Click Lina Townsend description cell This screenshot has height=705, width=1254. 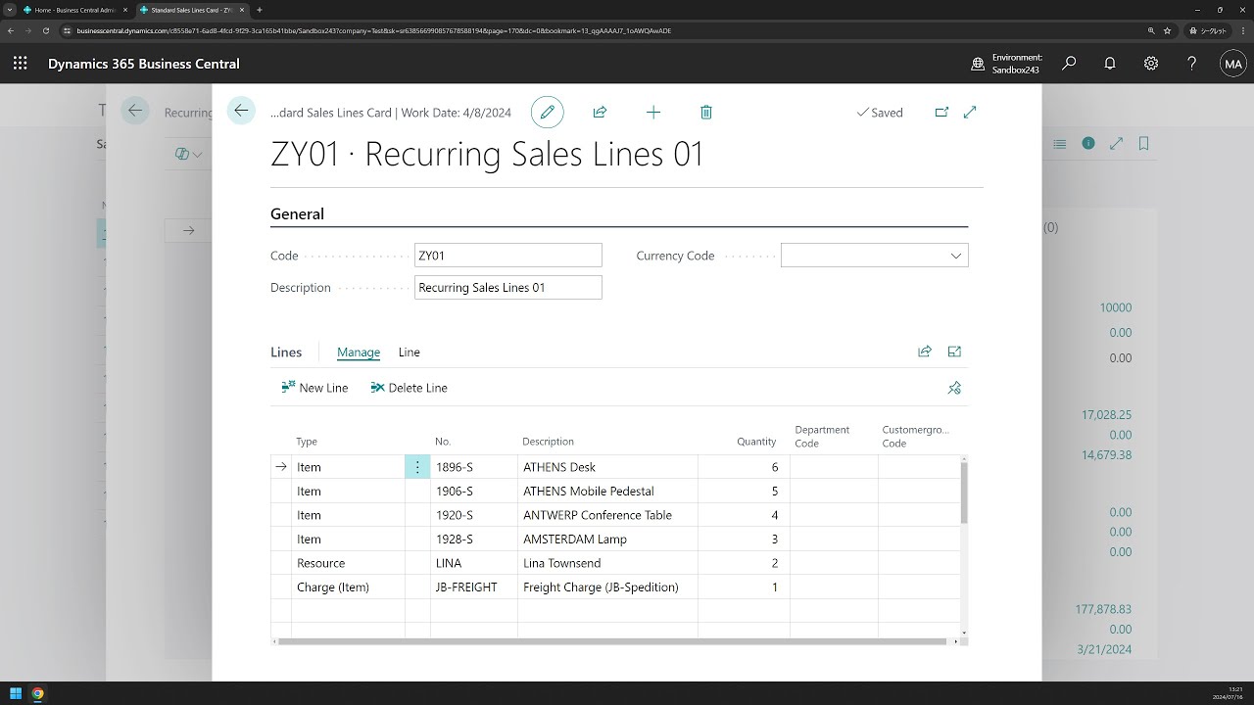coord(607,563)
